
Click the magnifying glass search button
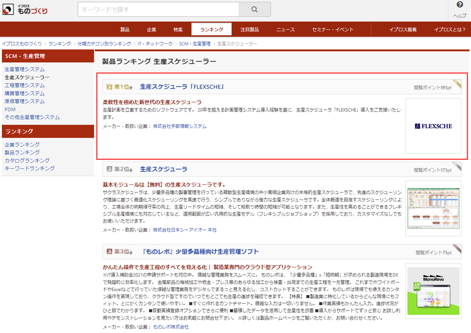click(255, 9)
